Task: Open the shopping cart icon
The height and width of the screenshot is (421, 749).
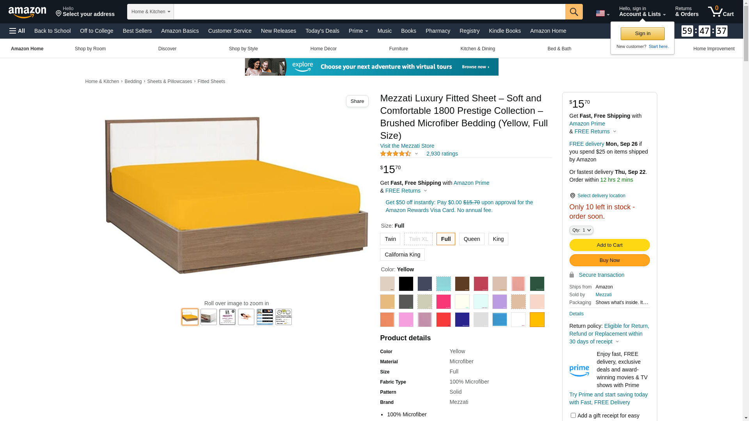Action: tap(721, 12)
